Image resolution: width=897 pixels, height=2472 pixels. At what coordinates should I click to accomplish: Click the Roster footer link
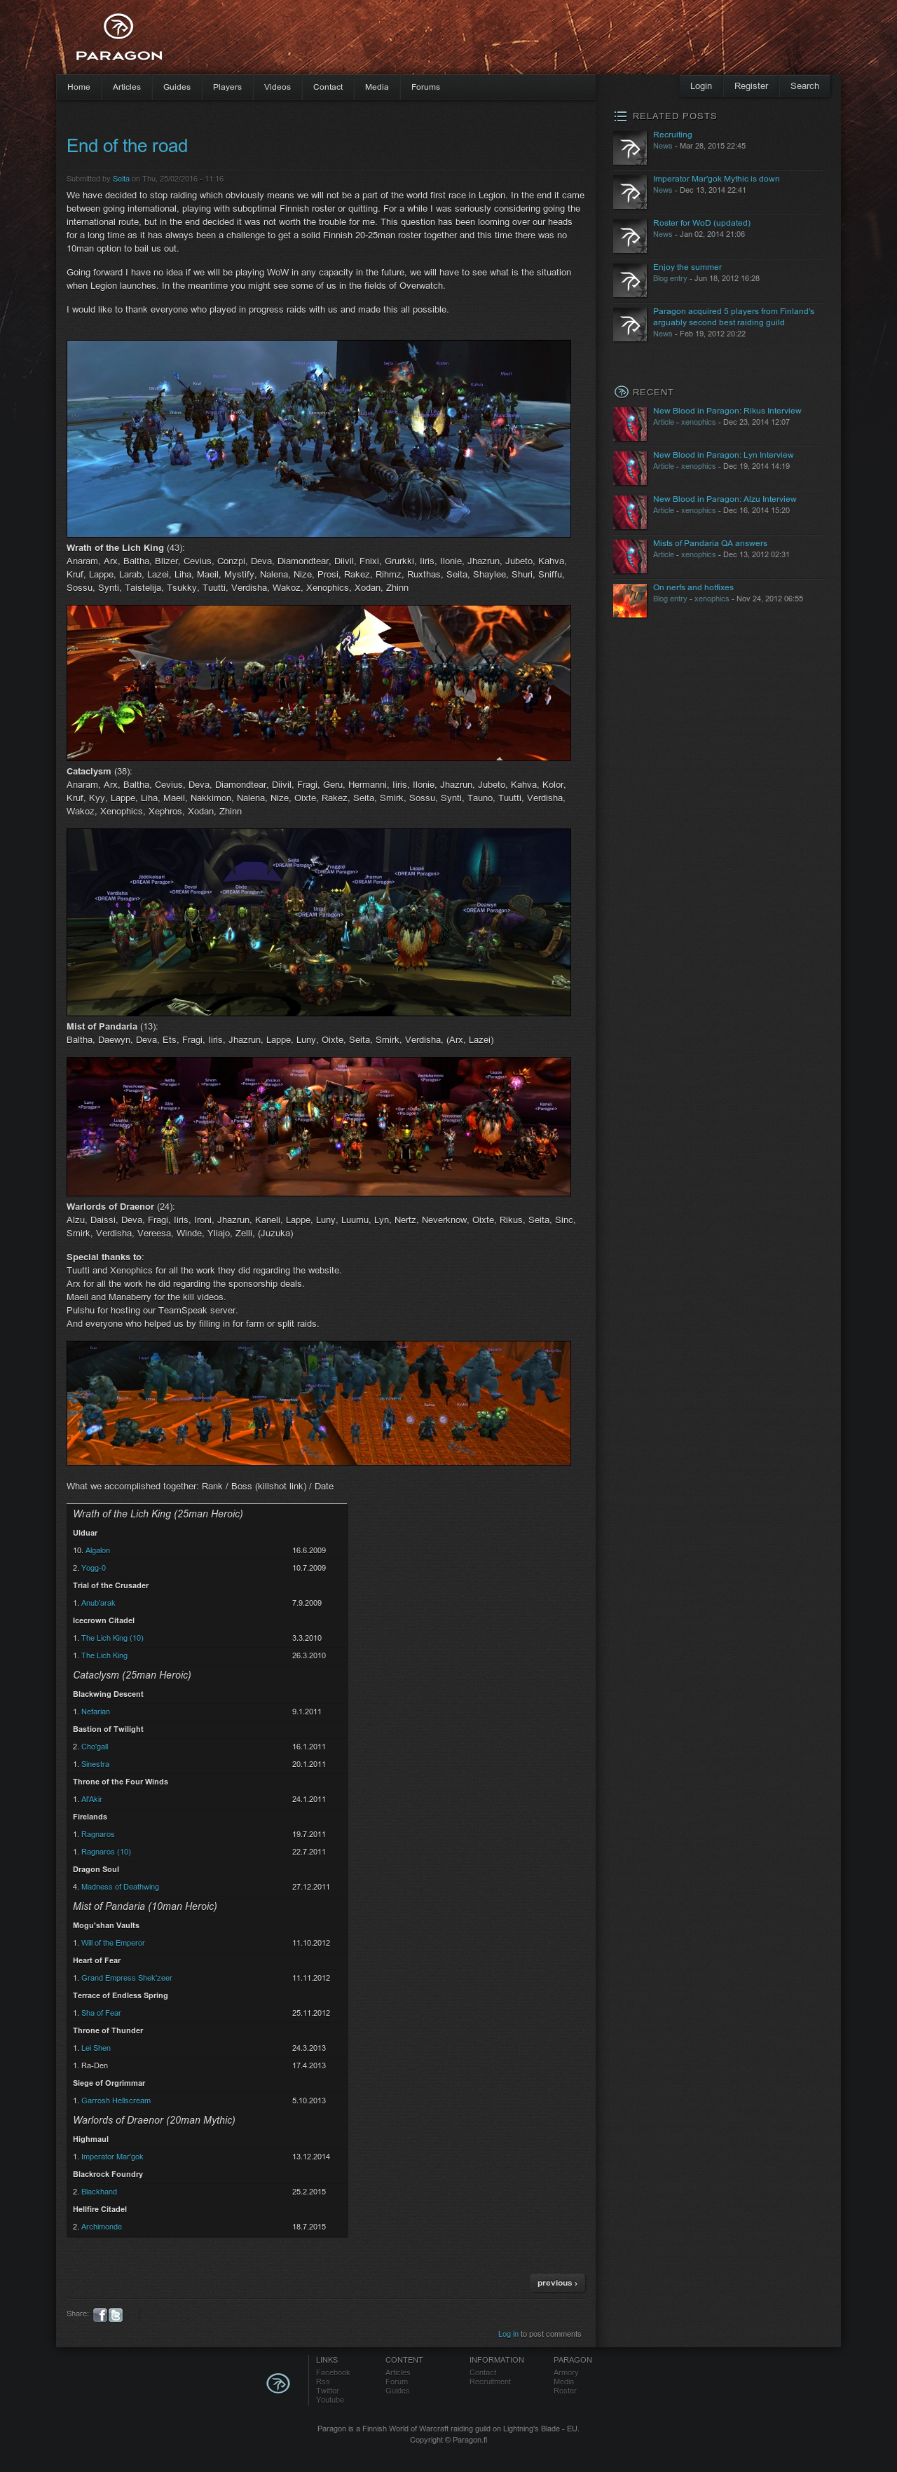pos(565,2391)
